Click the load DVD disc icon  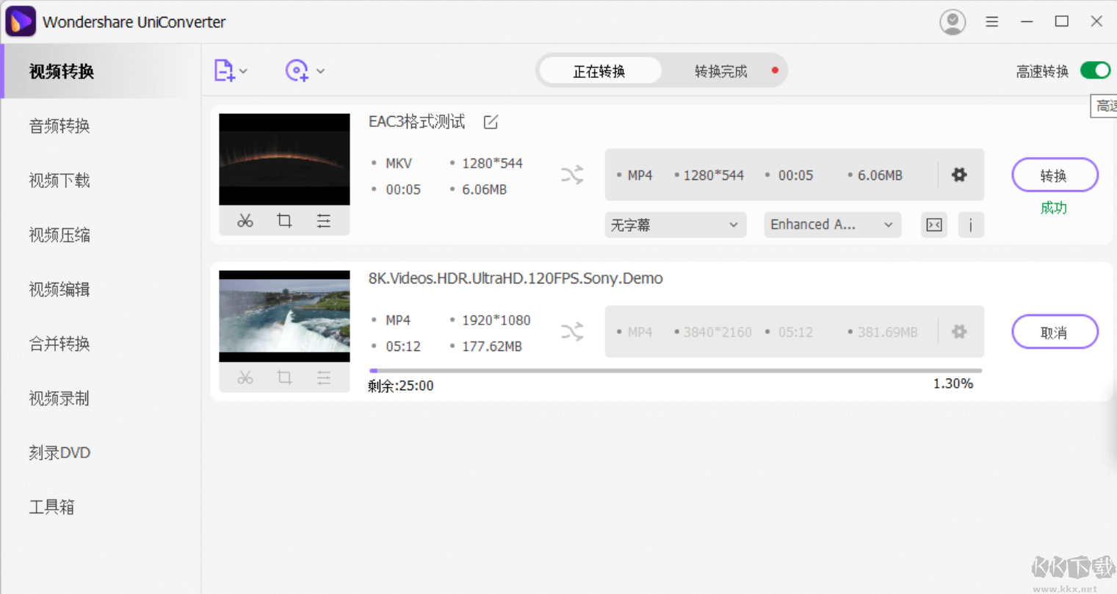pyautogui.click(x=297, y=70)
